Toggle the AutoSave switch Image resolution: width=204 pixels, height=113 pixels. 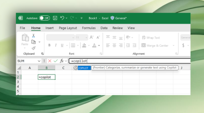coord(44,18)
